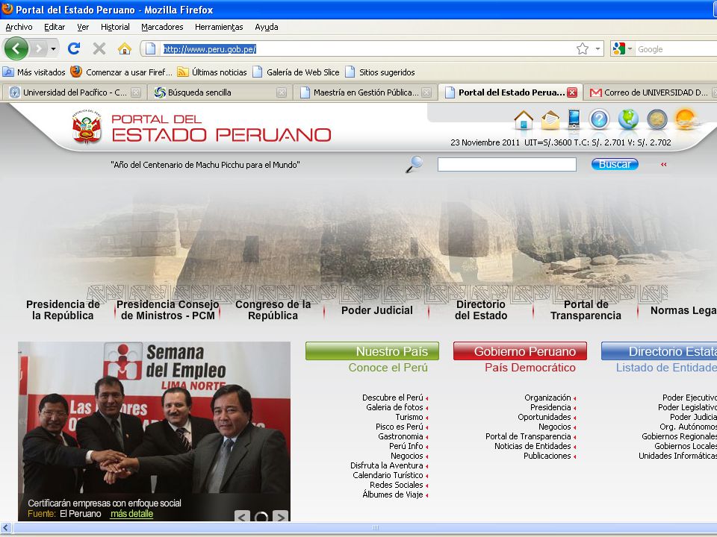717x537 pixels.
Task: Click the portal mail envelope icon
Action: tap(550, 120)
